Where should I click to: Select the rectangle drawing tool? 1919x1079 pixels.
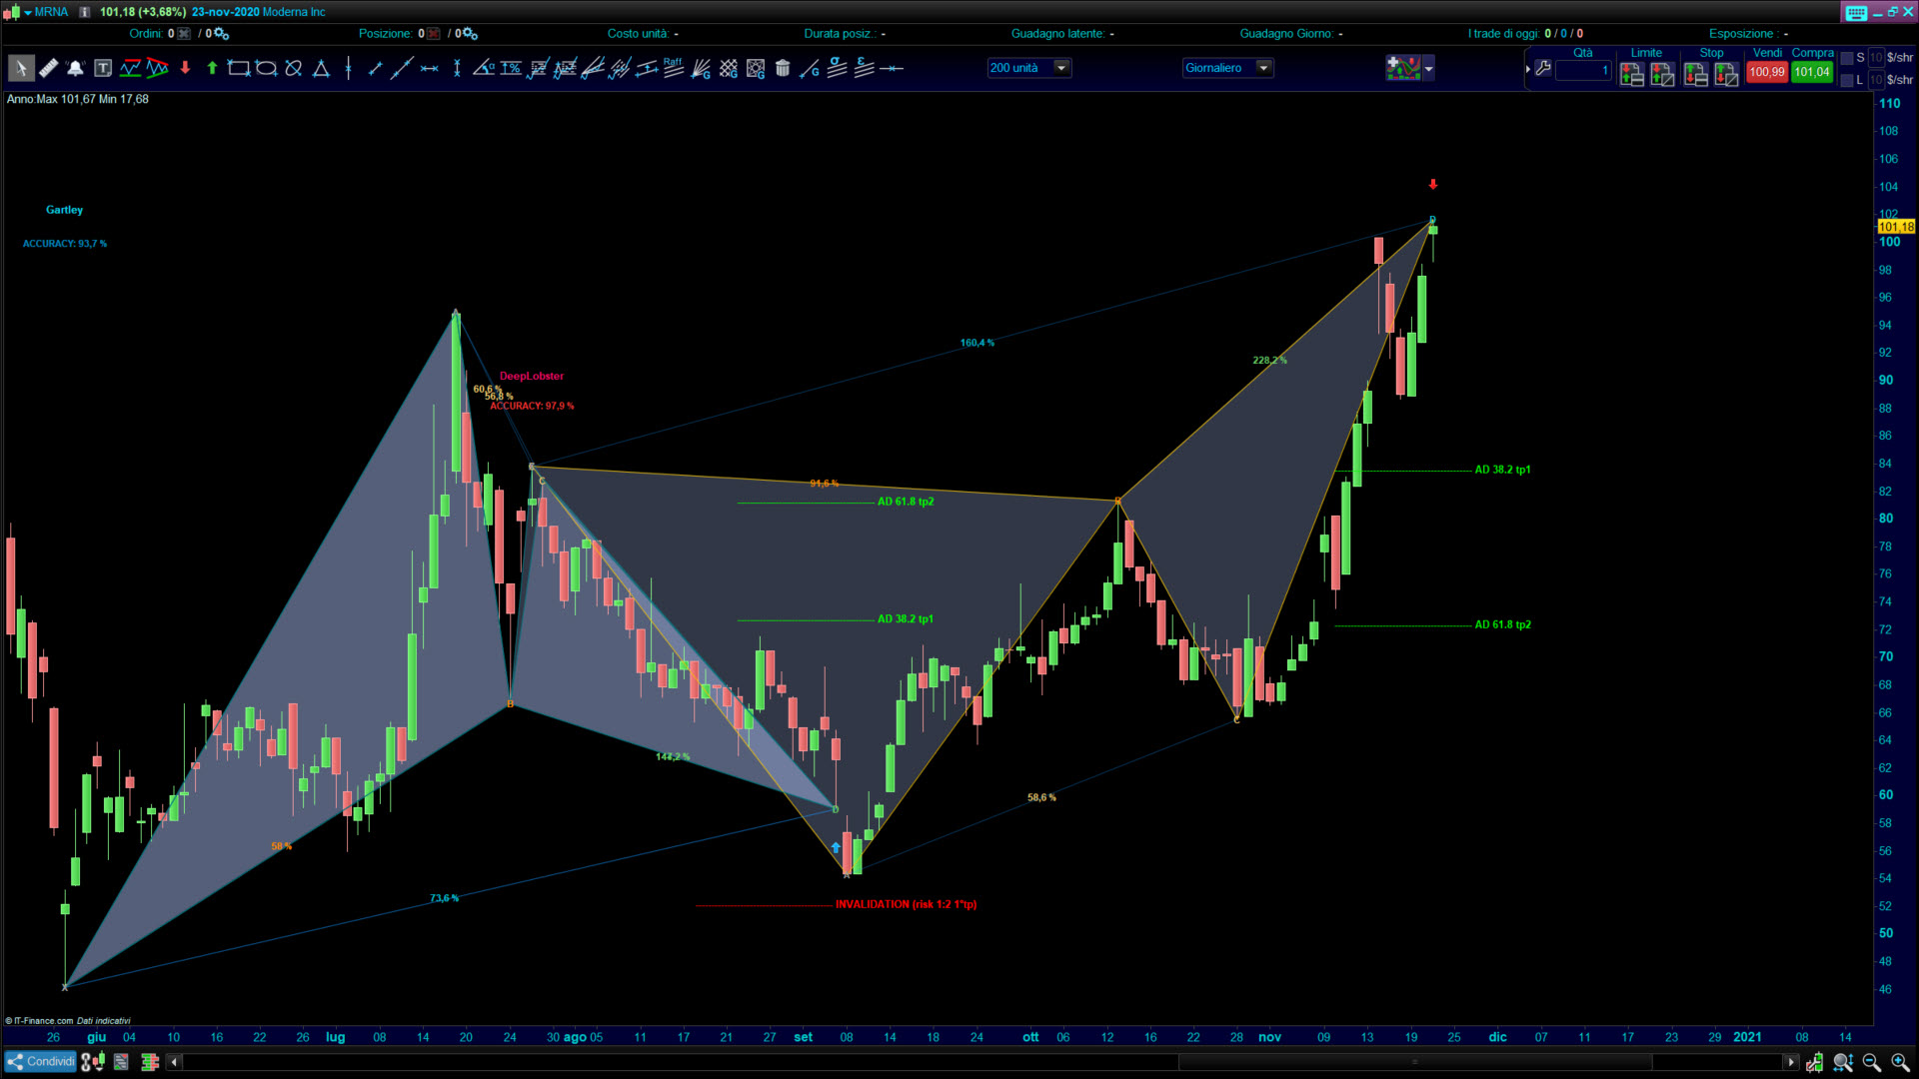(x=238, y=68)
